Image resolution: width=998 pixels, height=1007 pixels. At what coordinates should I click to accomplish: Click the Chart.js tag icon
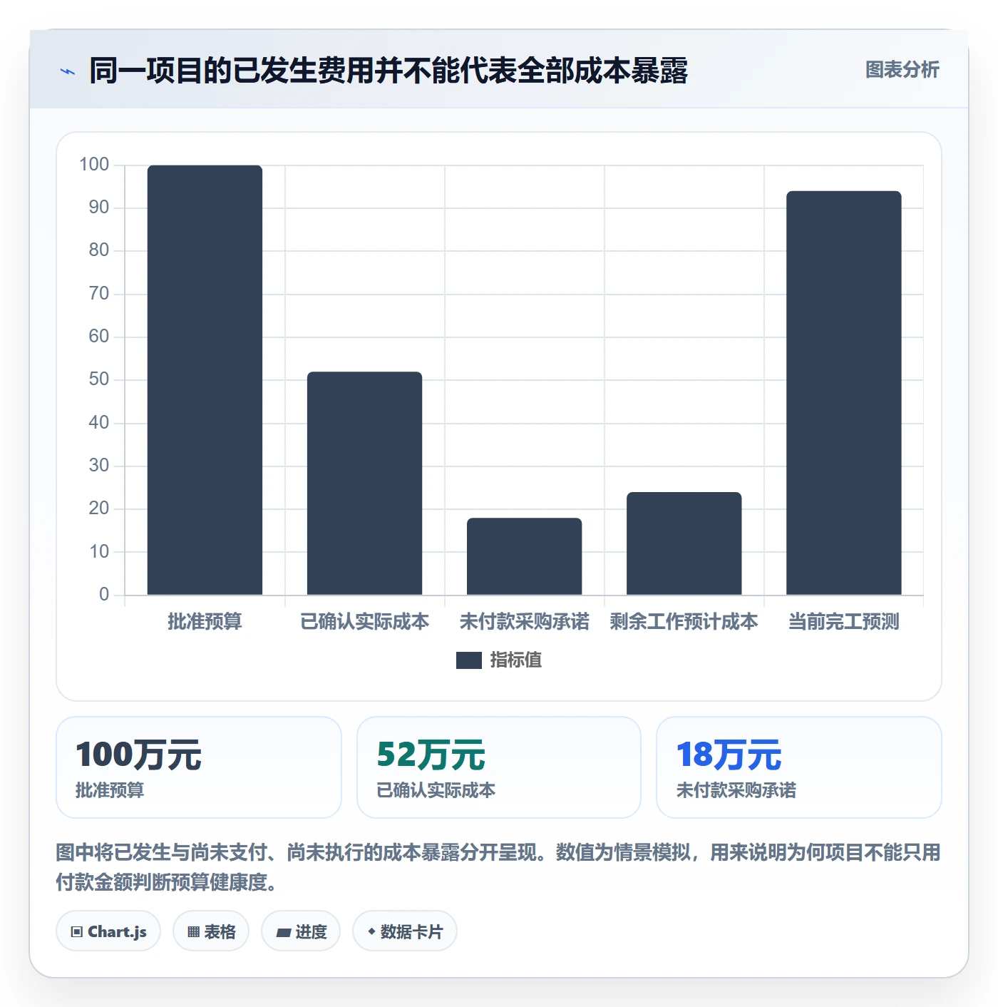[77, 931]
